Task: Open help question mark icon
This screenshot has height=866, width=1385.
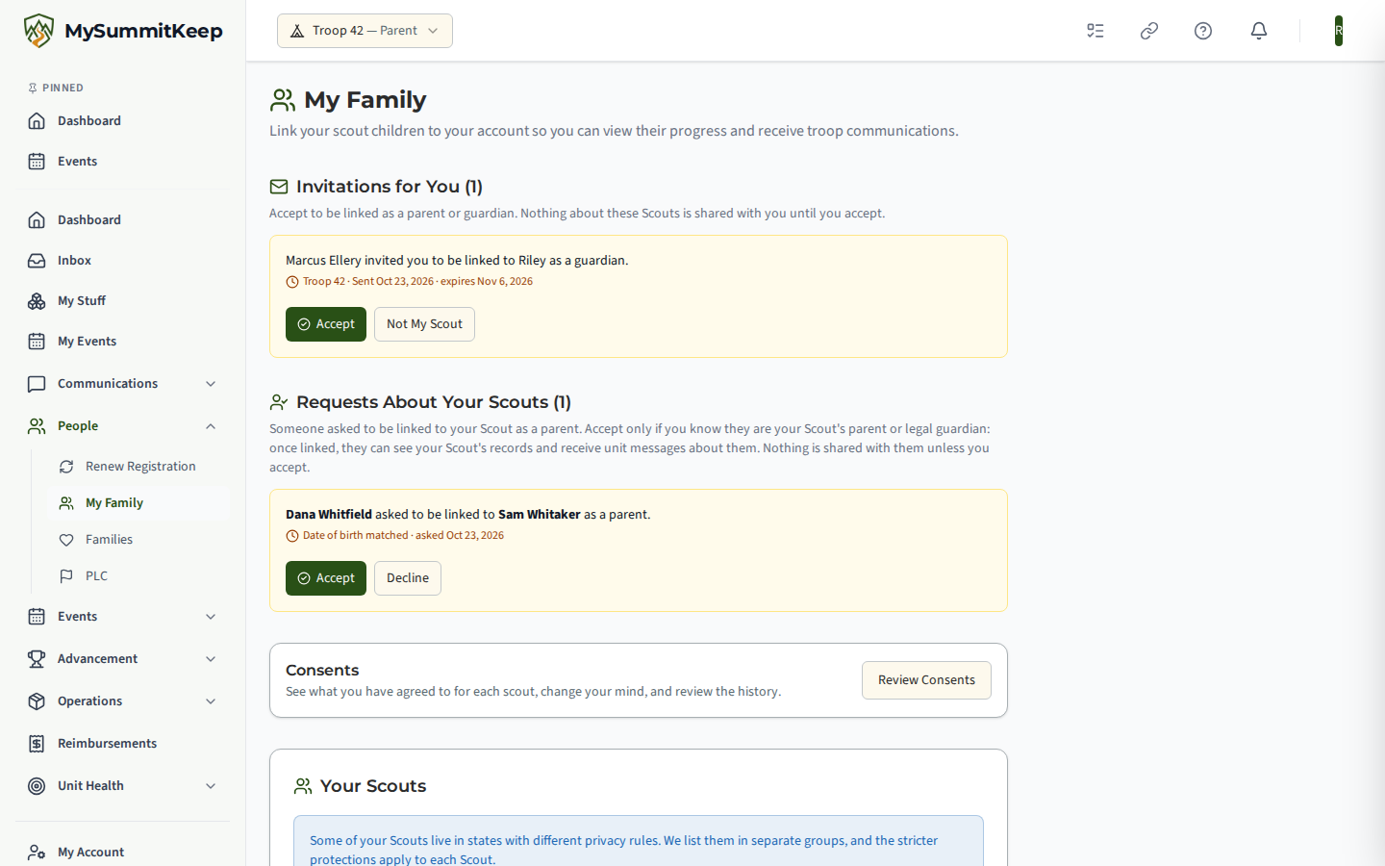Action: pyautogui.click(x=1203, y=31)
